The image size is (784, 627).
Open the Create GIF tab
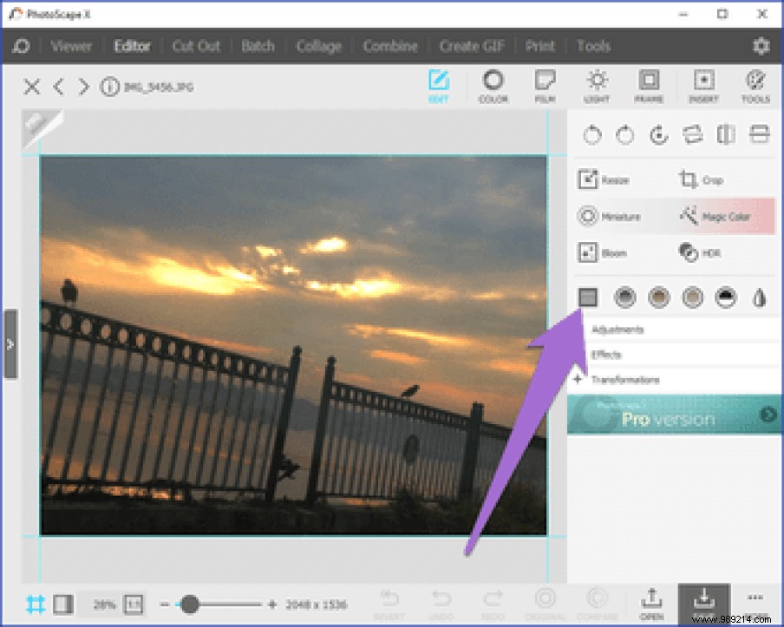point(471,46)
